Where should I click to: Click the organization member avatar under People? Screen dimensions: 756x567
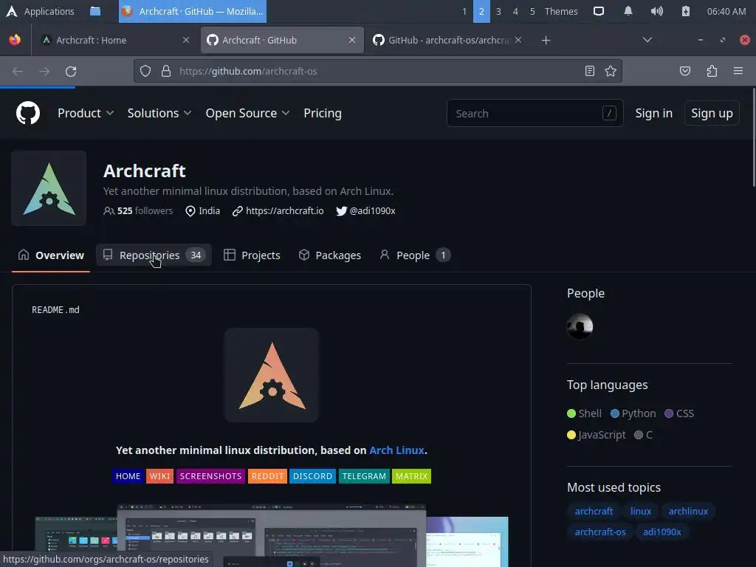pyautogui.click(x=580, y=326)
